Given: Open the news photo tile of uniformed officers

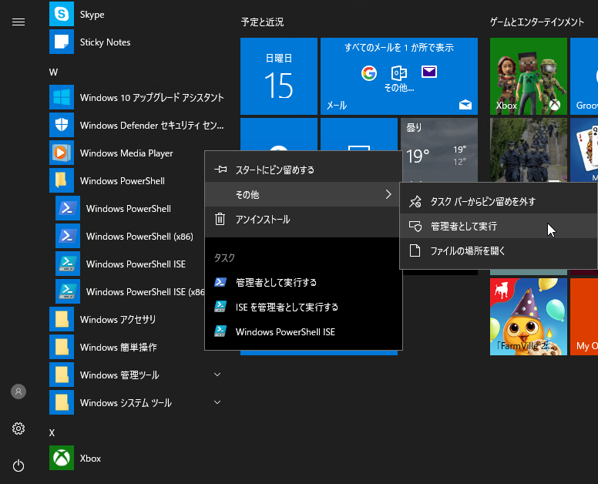Looking at the screenshot, I should [x=528, y=150].
